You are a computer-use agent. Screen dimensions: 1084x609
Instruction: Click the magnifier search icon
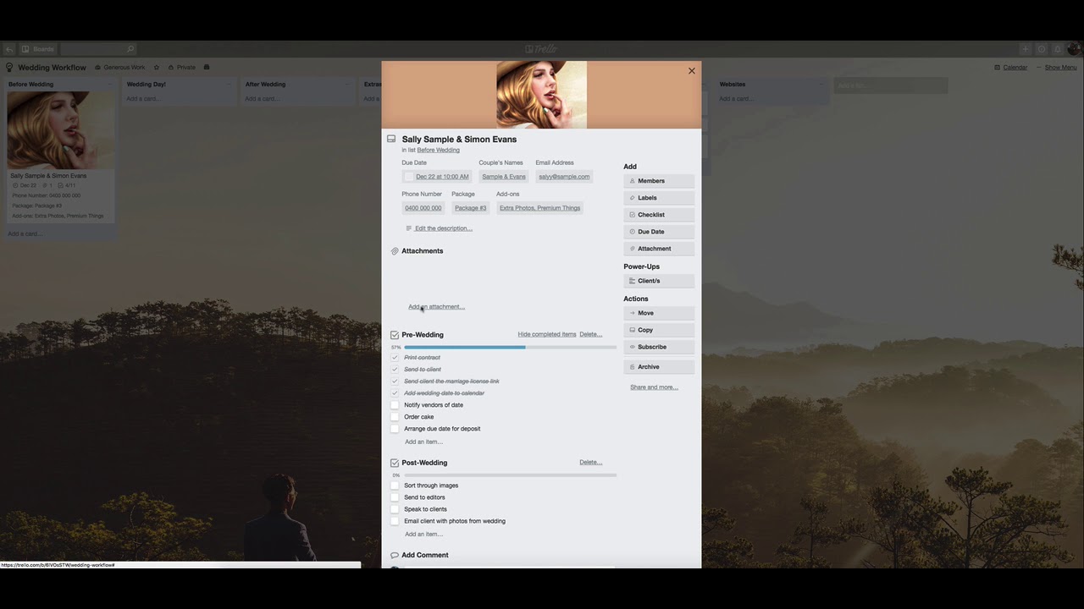130,49
